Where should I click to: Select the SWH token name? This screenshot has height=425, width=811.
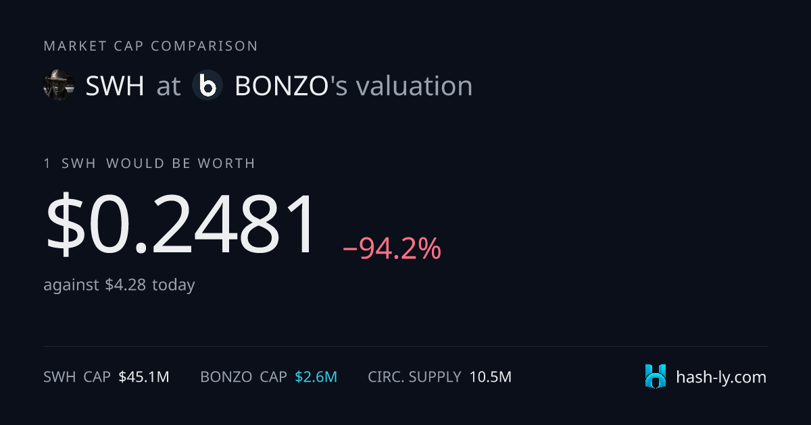(115, 86)
